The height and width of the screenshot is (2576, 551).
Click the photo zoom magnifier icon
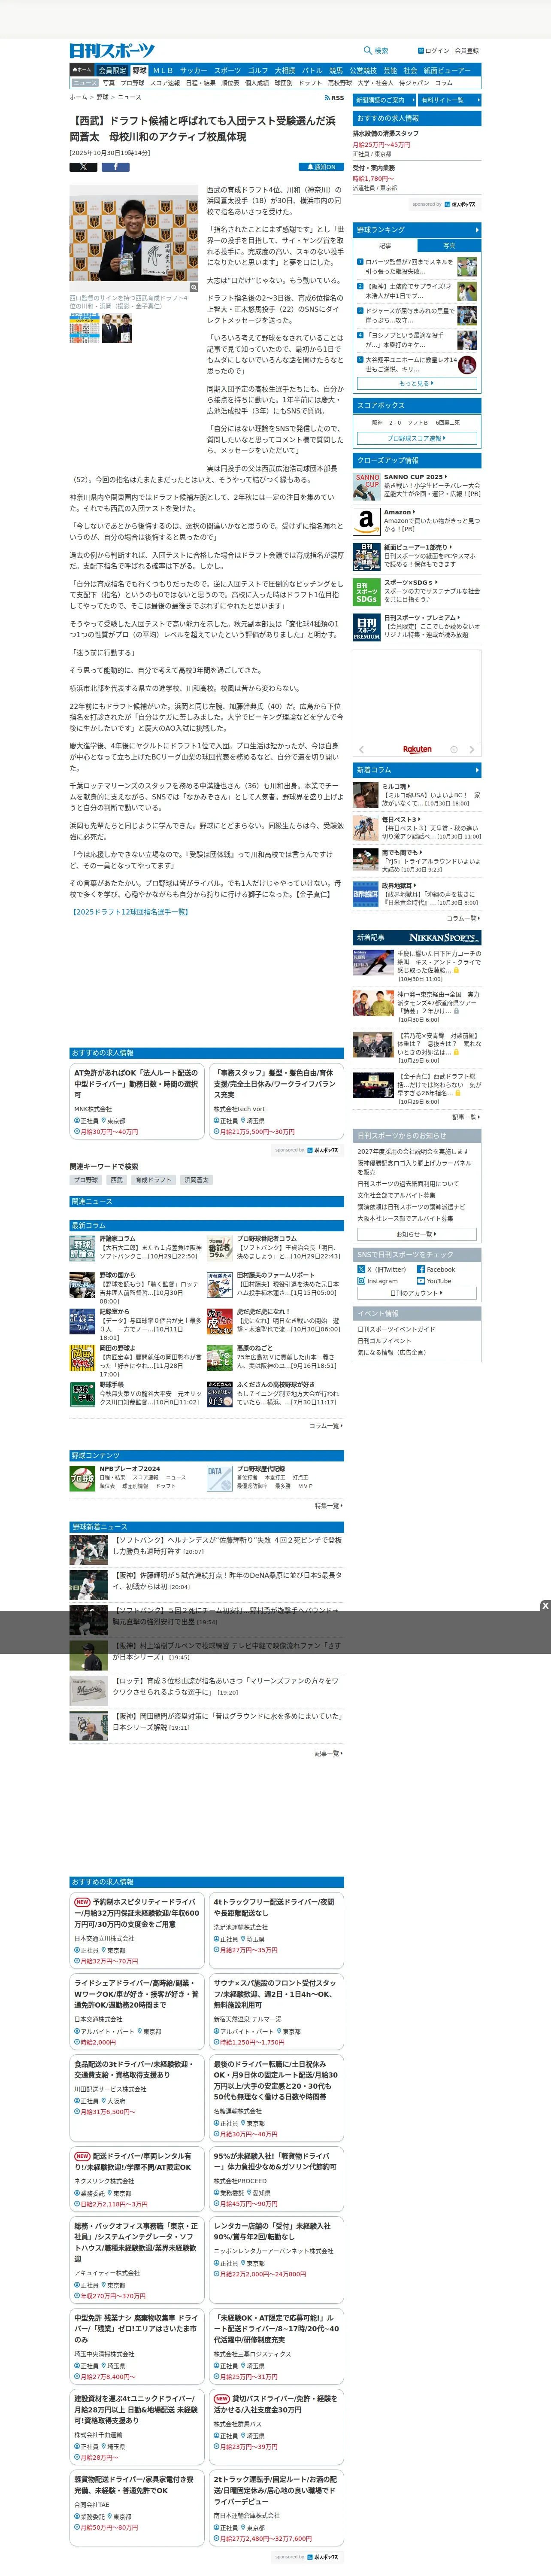(194, 287)
